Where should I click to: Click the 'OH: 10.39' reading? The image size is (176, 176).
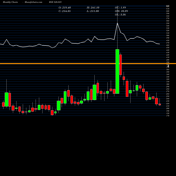pos(121,11)
